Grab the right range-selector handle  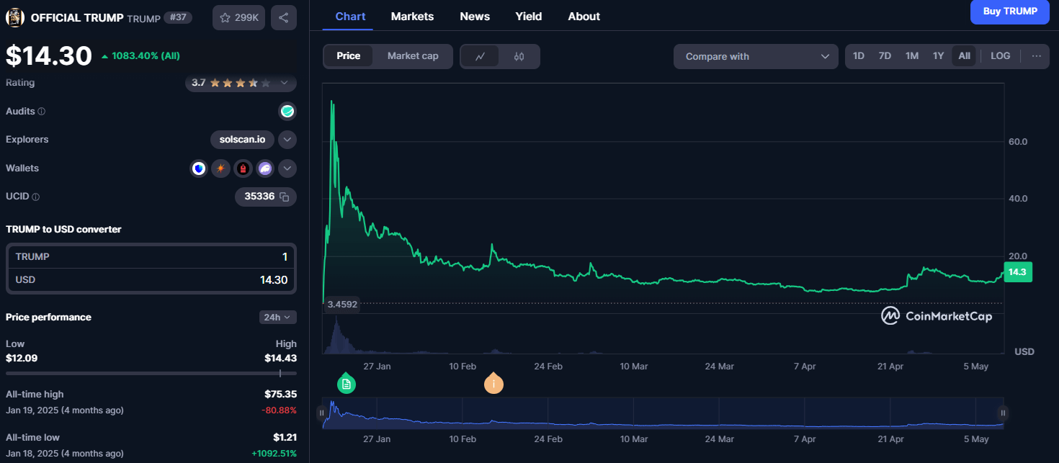1003,413
